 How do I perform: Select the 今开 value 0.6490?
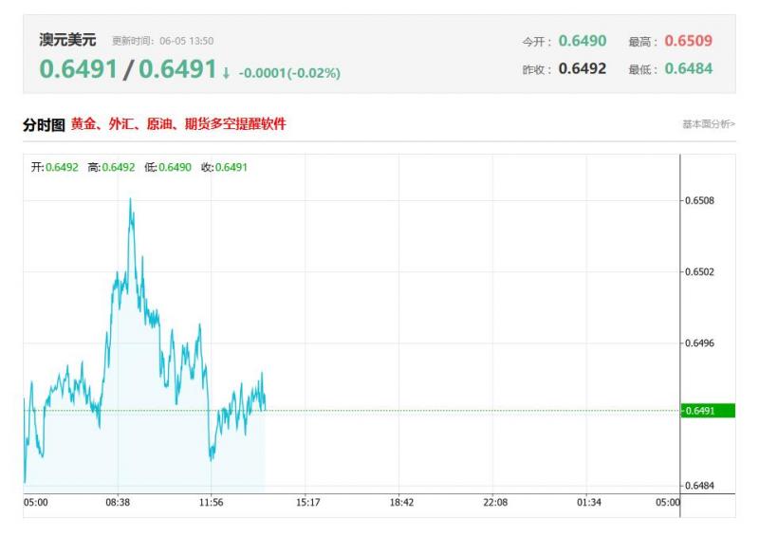(583, 41)
